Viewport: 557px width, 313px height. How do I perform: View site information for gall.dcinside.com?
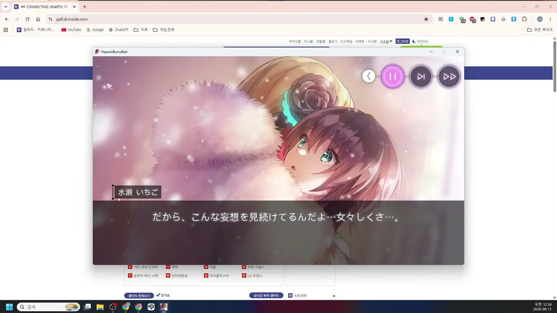(50, 19)
